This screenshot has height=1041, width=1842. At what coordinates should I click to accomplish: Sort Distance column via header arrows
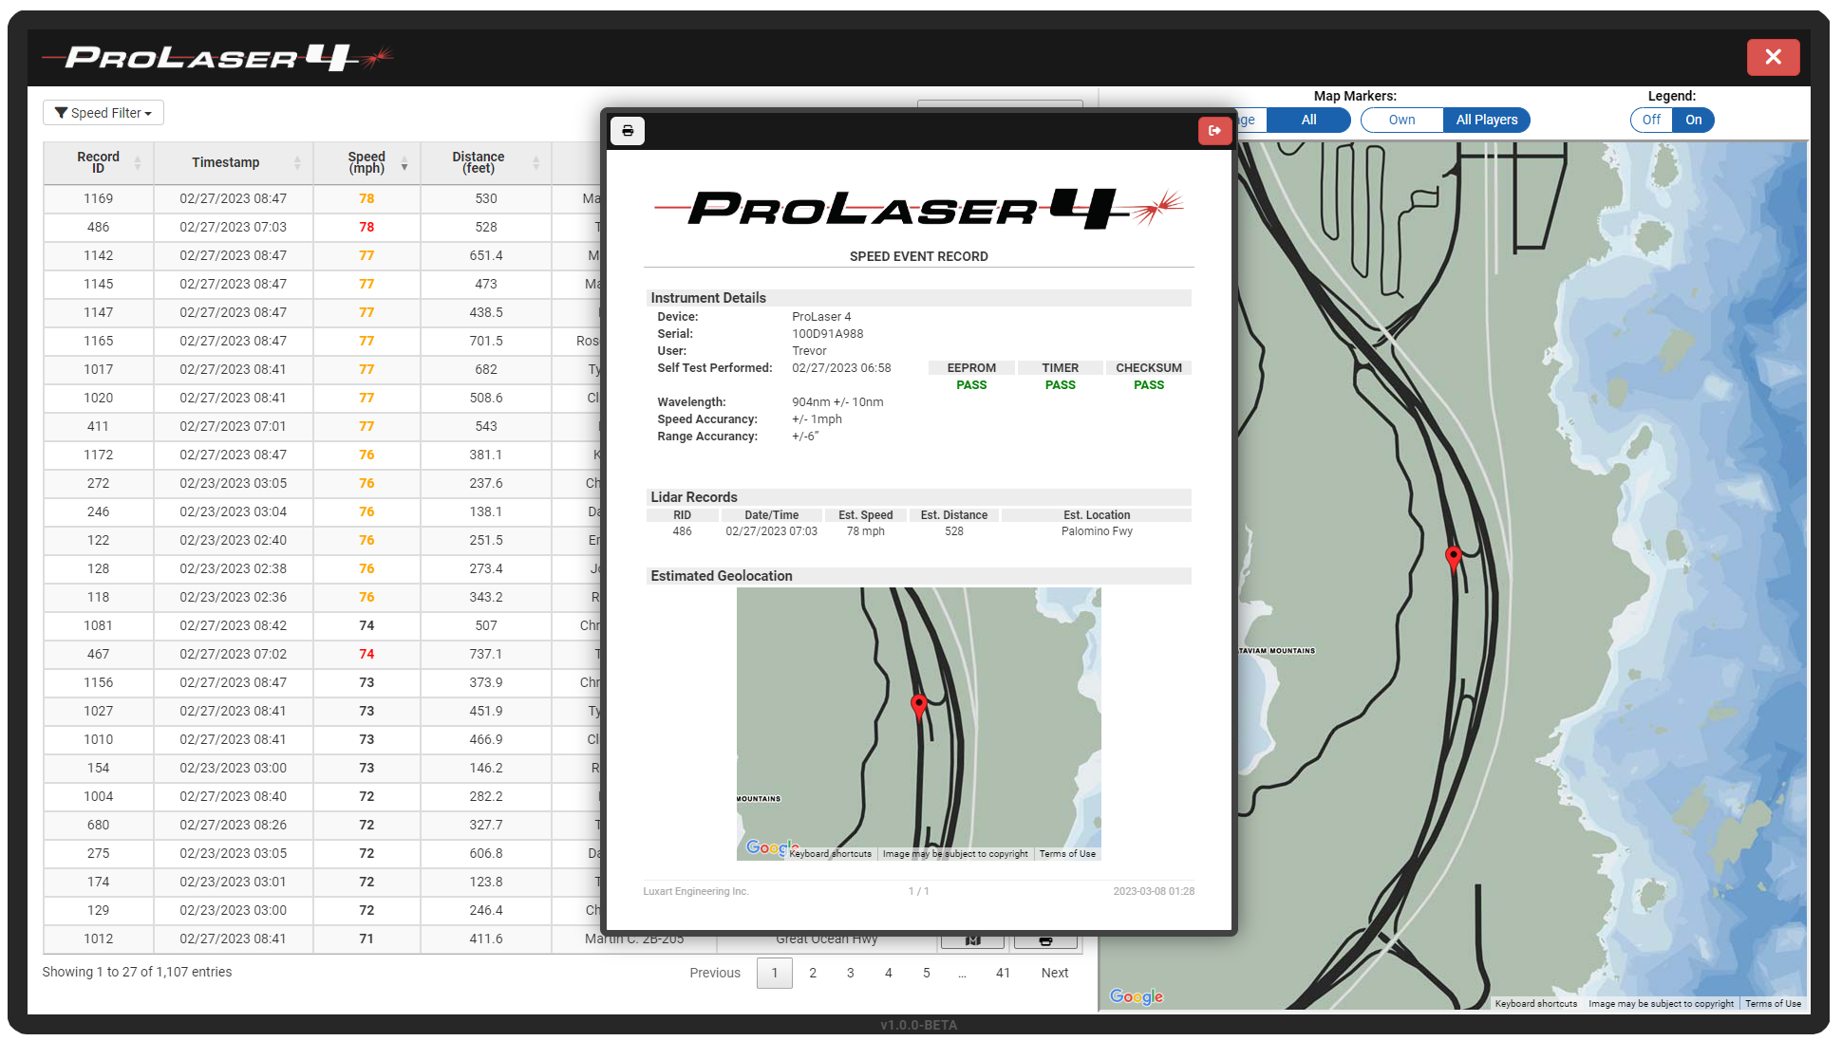coord(536,163)
